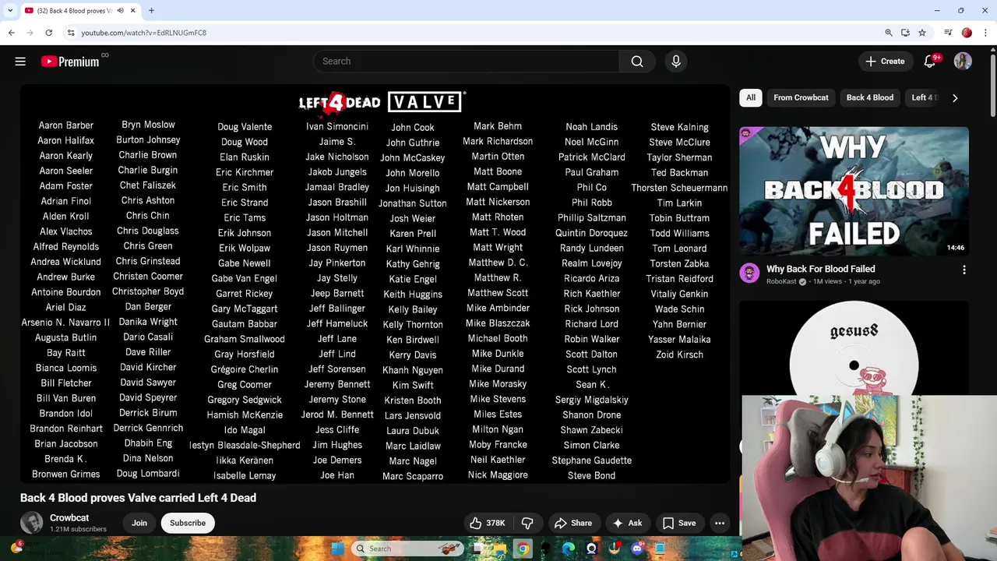Viewport: 997px width, 561px height.
Task: Click the magnifier search button beside the search box
Action: [637, 62]
